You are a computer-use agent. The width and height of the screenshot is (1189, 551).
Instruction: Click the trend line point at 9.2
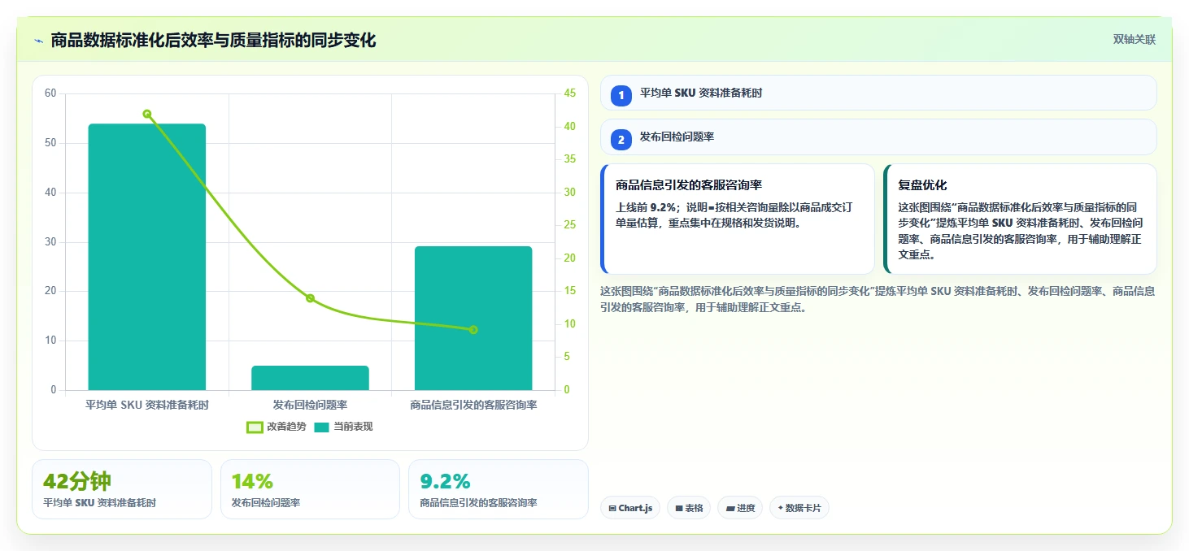coord(473,329)
